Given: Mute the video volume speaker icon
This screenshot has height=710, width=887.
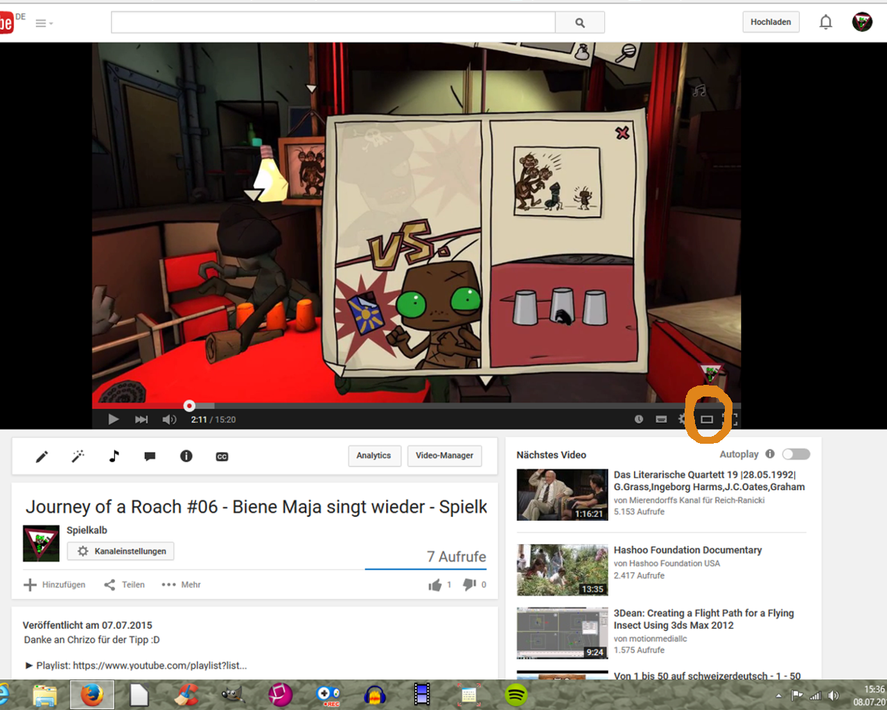Looking at the screenshot, I should (x=169, y=419).
